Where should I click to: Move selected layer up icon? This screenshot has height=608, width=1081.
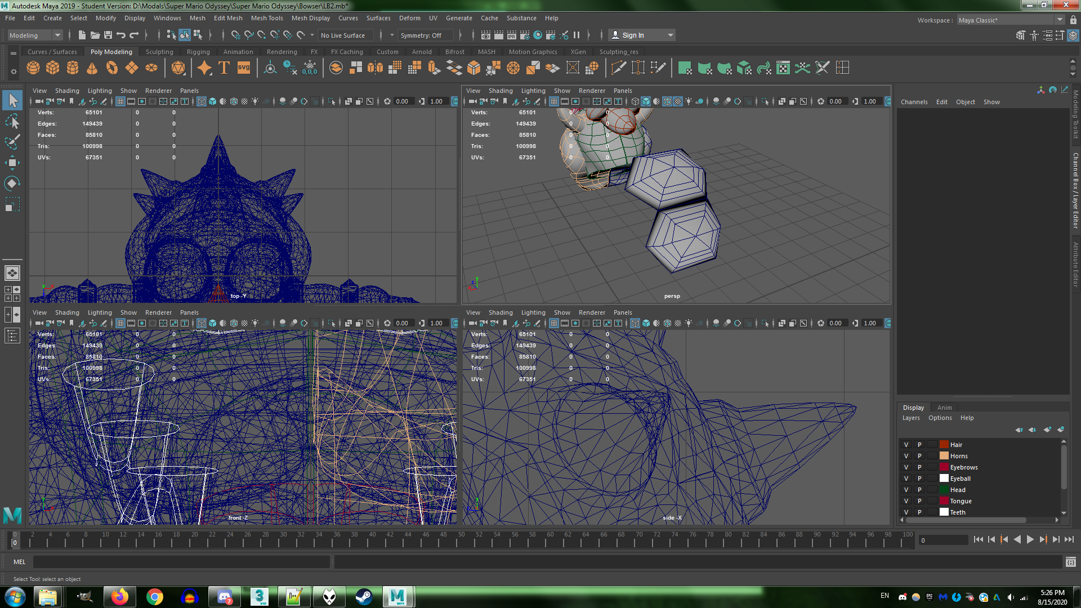click(x=1019, y=430)
